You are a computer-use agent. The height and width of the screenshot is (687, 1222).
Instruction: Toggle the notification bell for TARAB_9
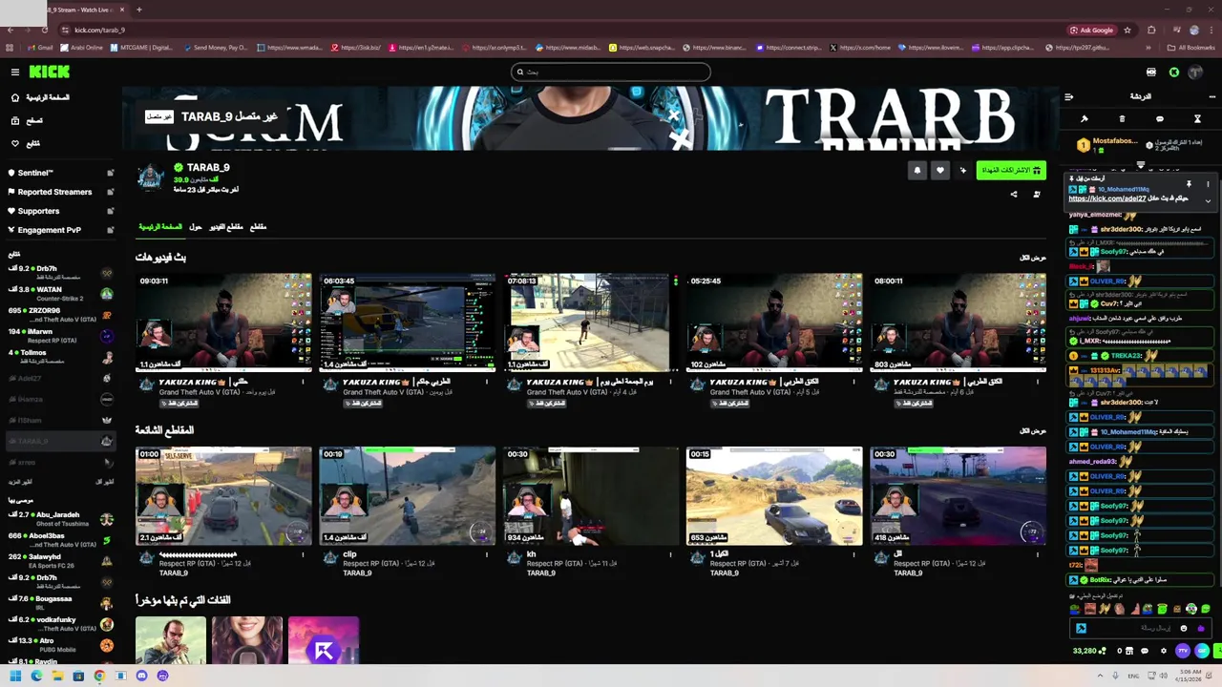tap(917, 170)
